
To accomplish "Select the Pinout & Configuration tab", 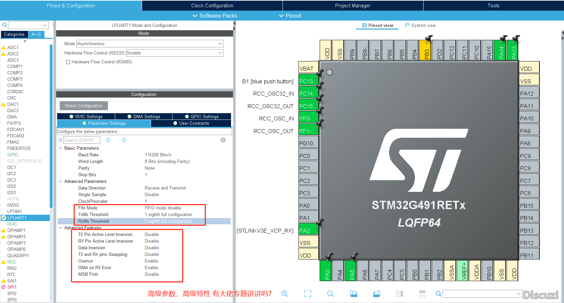I will coord(71,6).
